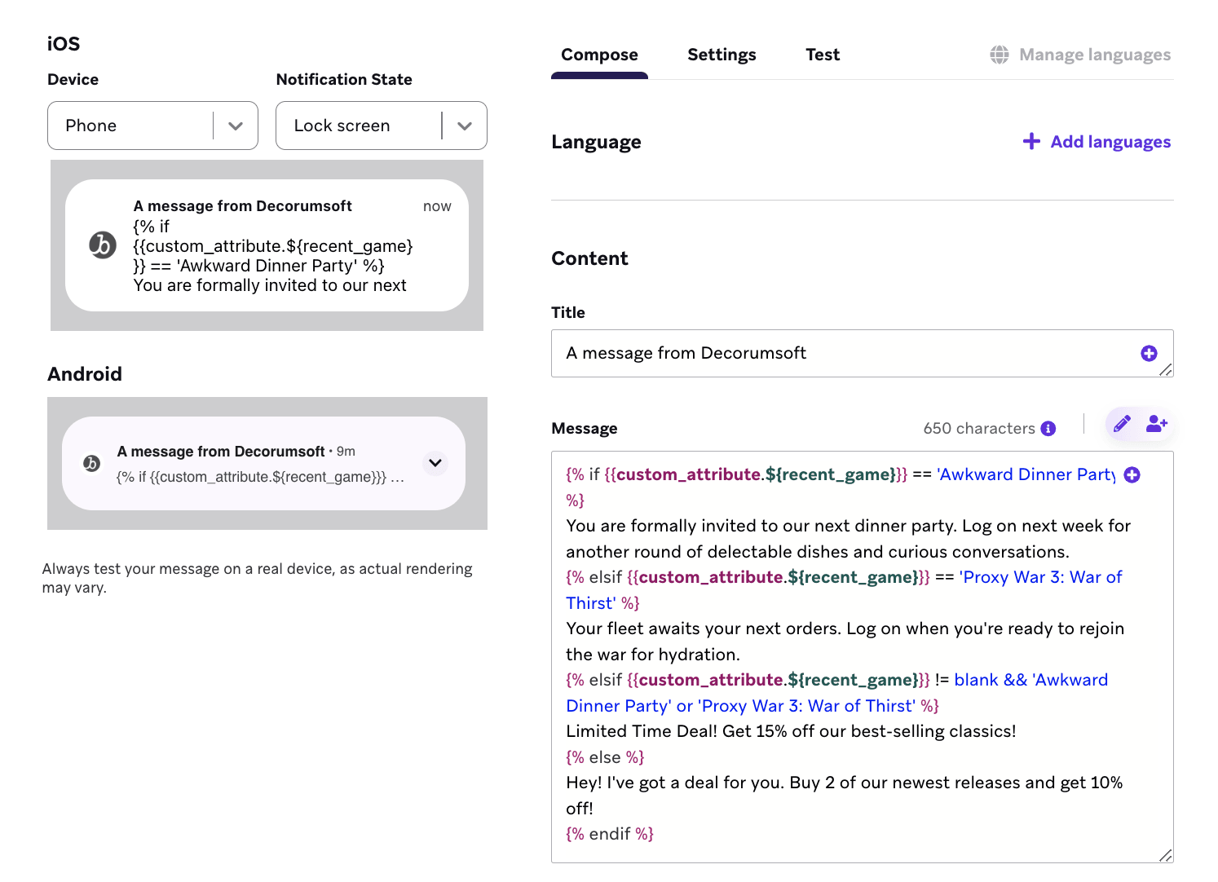Switch to the Compose tab

599,55
